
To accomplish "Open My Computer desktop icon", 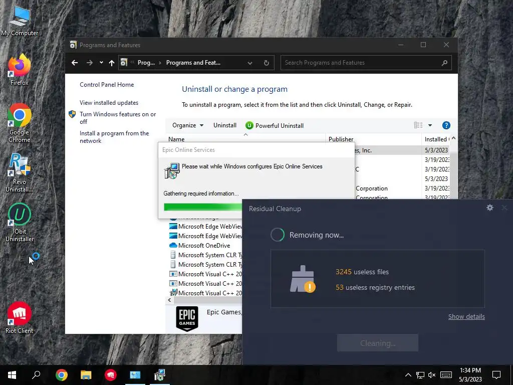I will click(x=20, y=21).
